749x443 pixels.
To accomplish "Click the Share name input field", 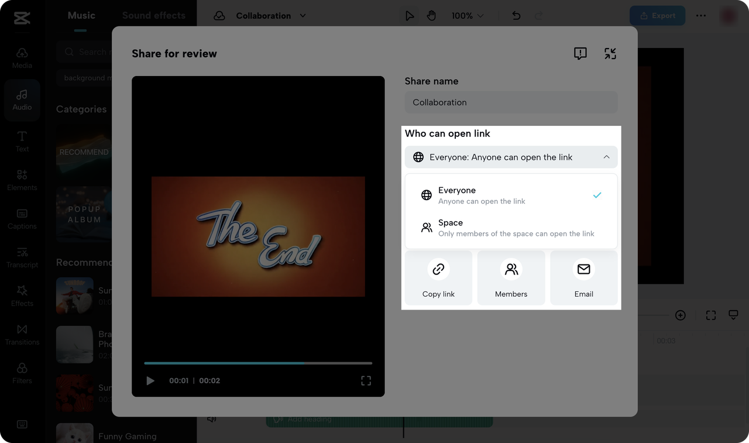I will pos(511,102).
